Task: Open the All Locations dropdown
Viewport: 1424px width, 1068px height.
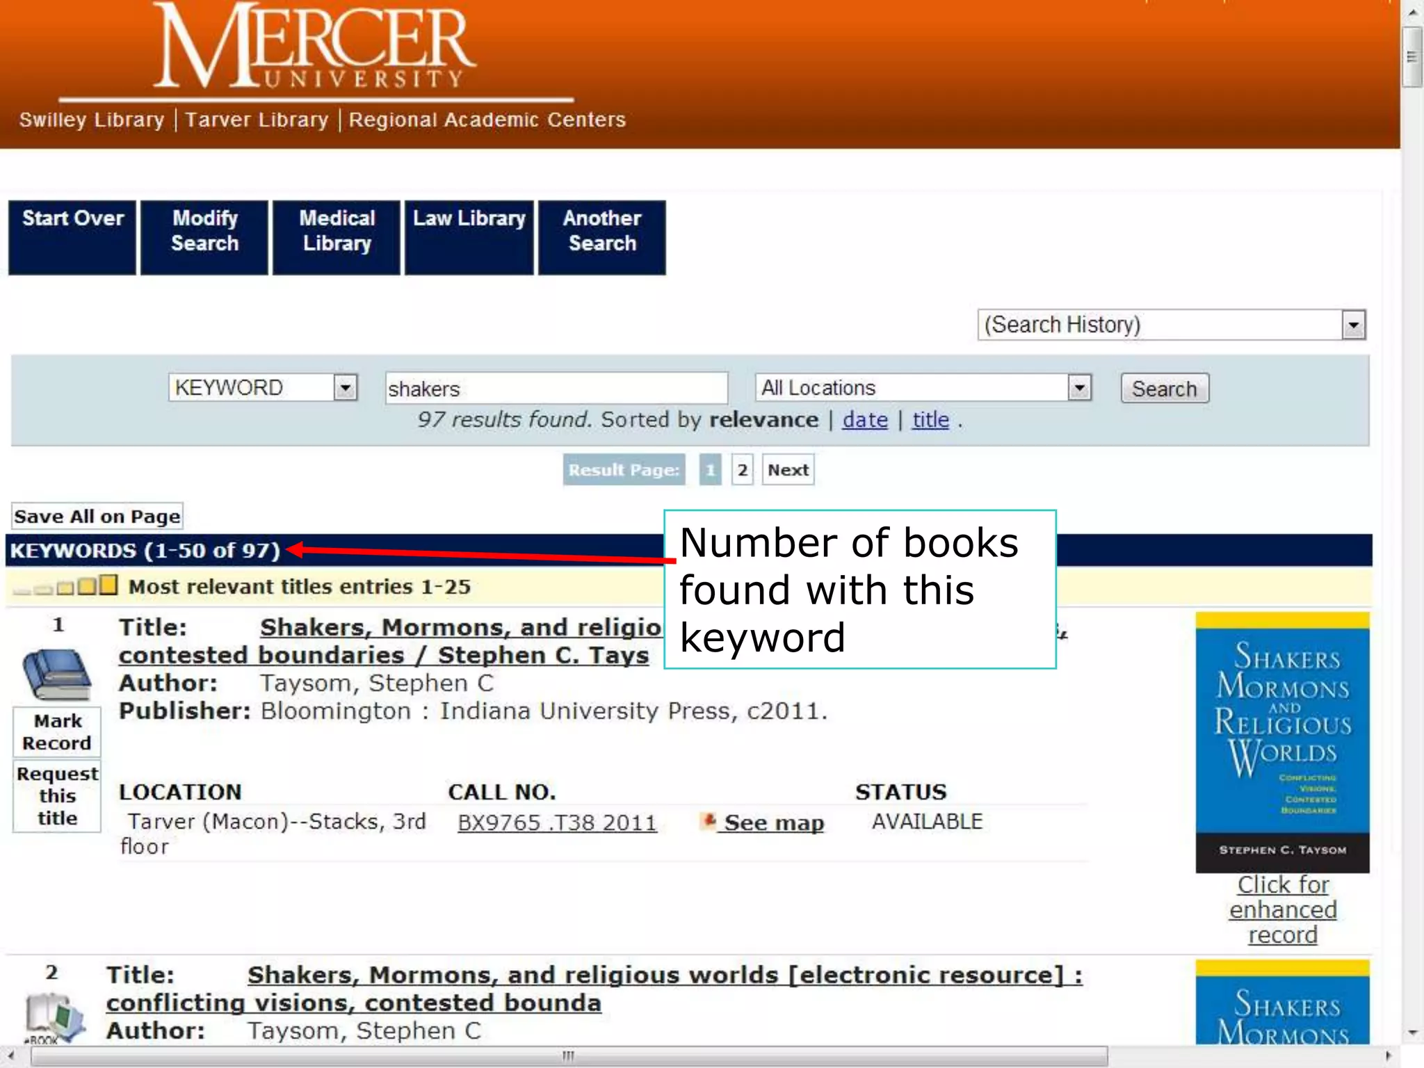Action: click(x=923, y=387)
